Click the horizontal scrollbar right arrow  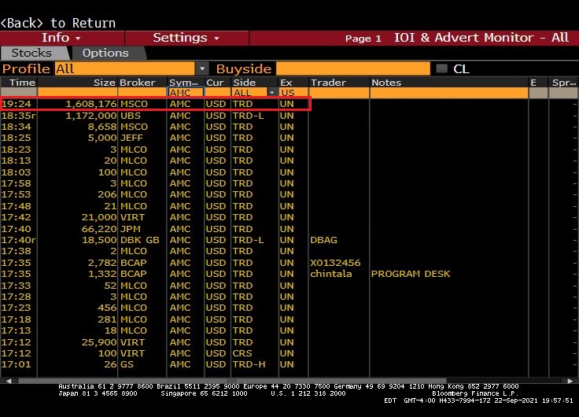click(570, 381)
